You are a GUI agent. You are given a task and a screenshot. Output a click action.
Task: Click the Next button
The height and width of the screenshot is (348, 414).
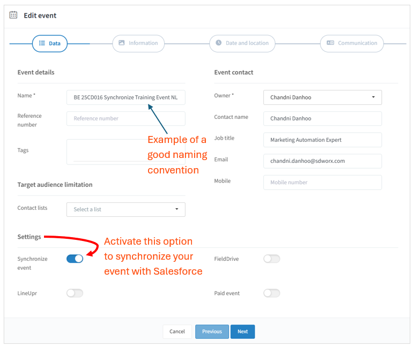click(x=243, y=331)
